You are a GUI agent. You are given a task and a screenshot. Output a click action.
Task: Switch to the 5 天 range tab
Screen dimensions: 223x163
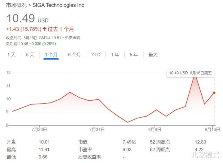tap(30, 55)
